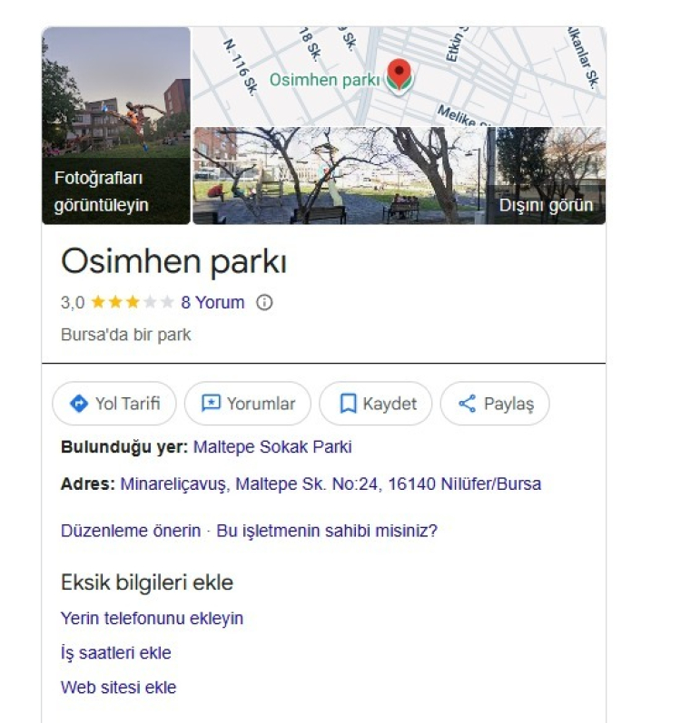Click İş saatleri ekle to add hours
This screenshot has height=723, width=681.
(115, 653)
